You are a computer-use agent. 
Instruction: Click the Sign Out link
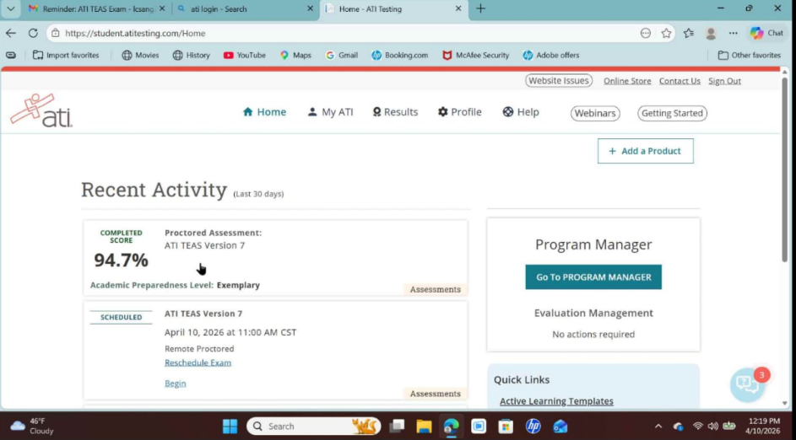[x=724, y=81]
